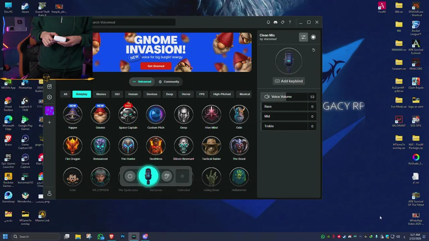Open WhatsApp from the taskbar
The width and height of the screenshot is (429, 241).
pyautogui.click(x=101, y=237)
